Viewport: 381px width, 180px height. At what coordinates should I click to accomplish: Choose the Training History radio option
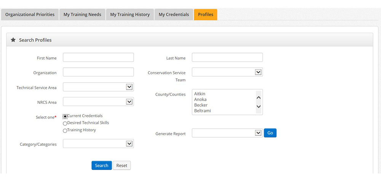65,131
